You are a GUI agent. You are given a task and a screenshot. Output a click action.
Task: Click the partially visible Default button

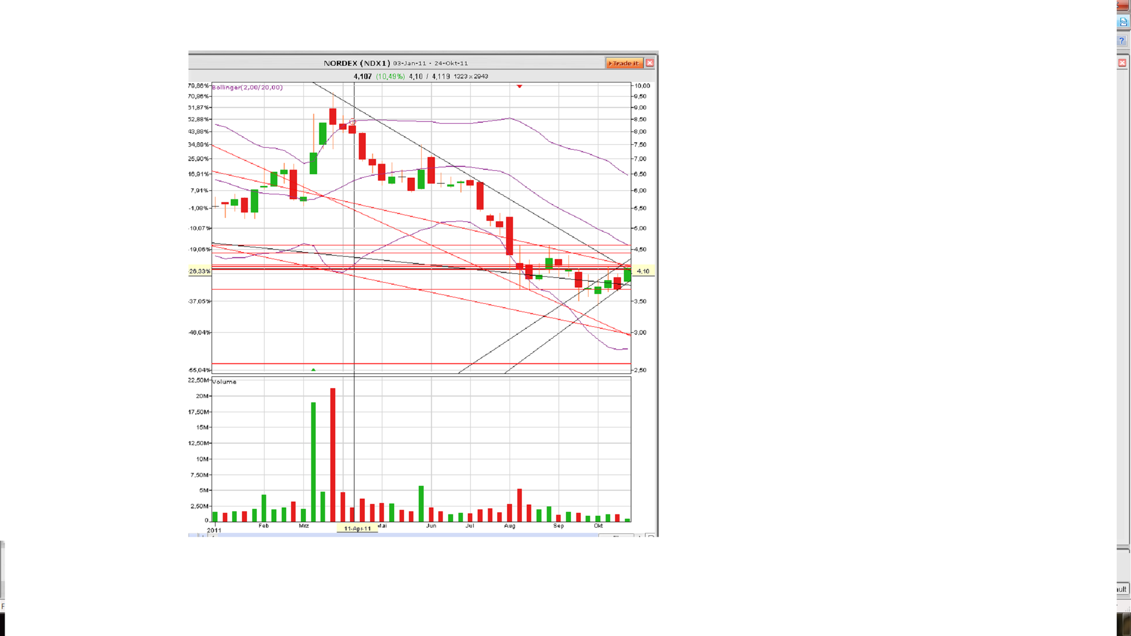click(1122, 589)
